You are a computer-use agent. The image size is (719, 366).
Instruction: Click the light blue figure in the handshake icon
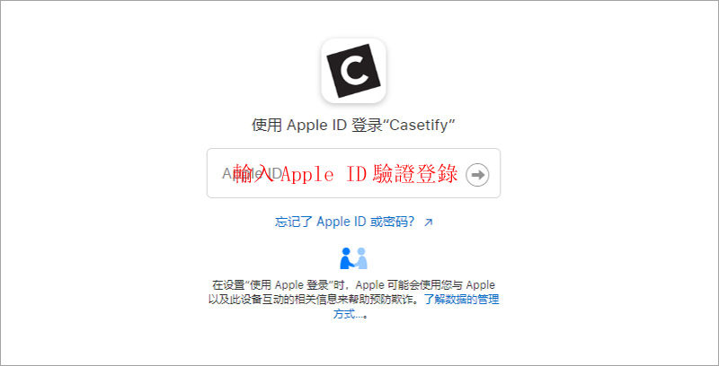point(361,258)
